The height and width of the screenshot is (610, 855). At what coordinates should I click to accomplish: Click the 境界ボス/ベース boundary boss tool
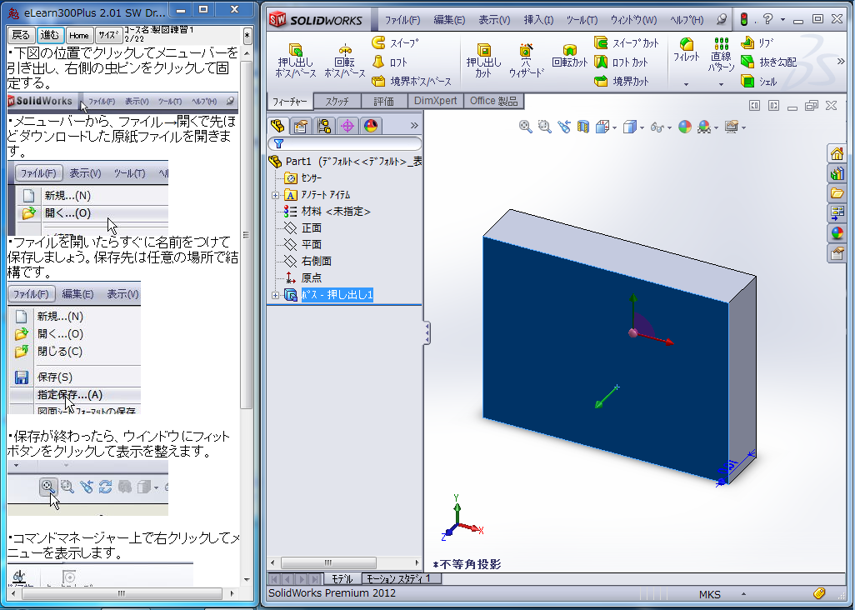[412, 81]
